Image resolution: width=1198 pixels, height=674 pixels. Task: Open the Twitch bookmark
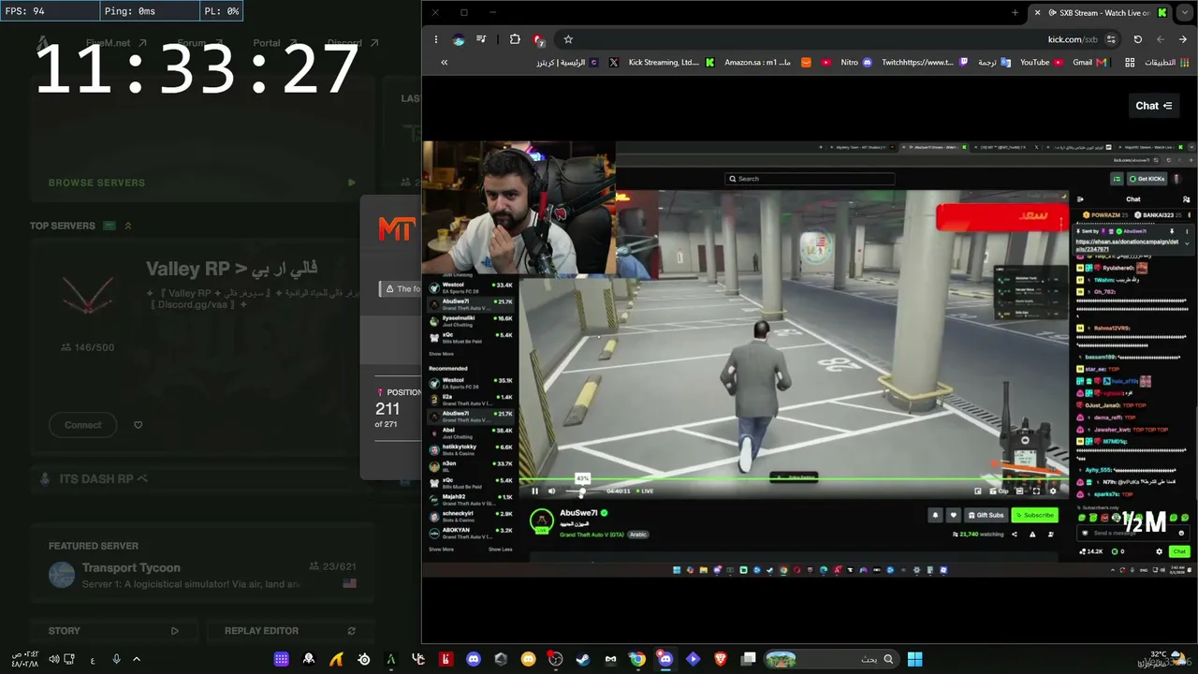[925, 63]
